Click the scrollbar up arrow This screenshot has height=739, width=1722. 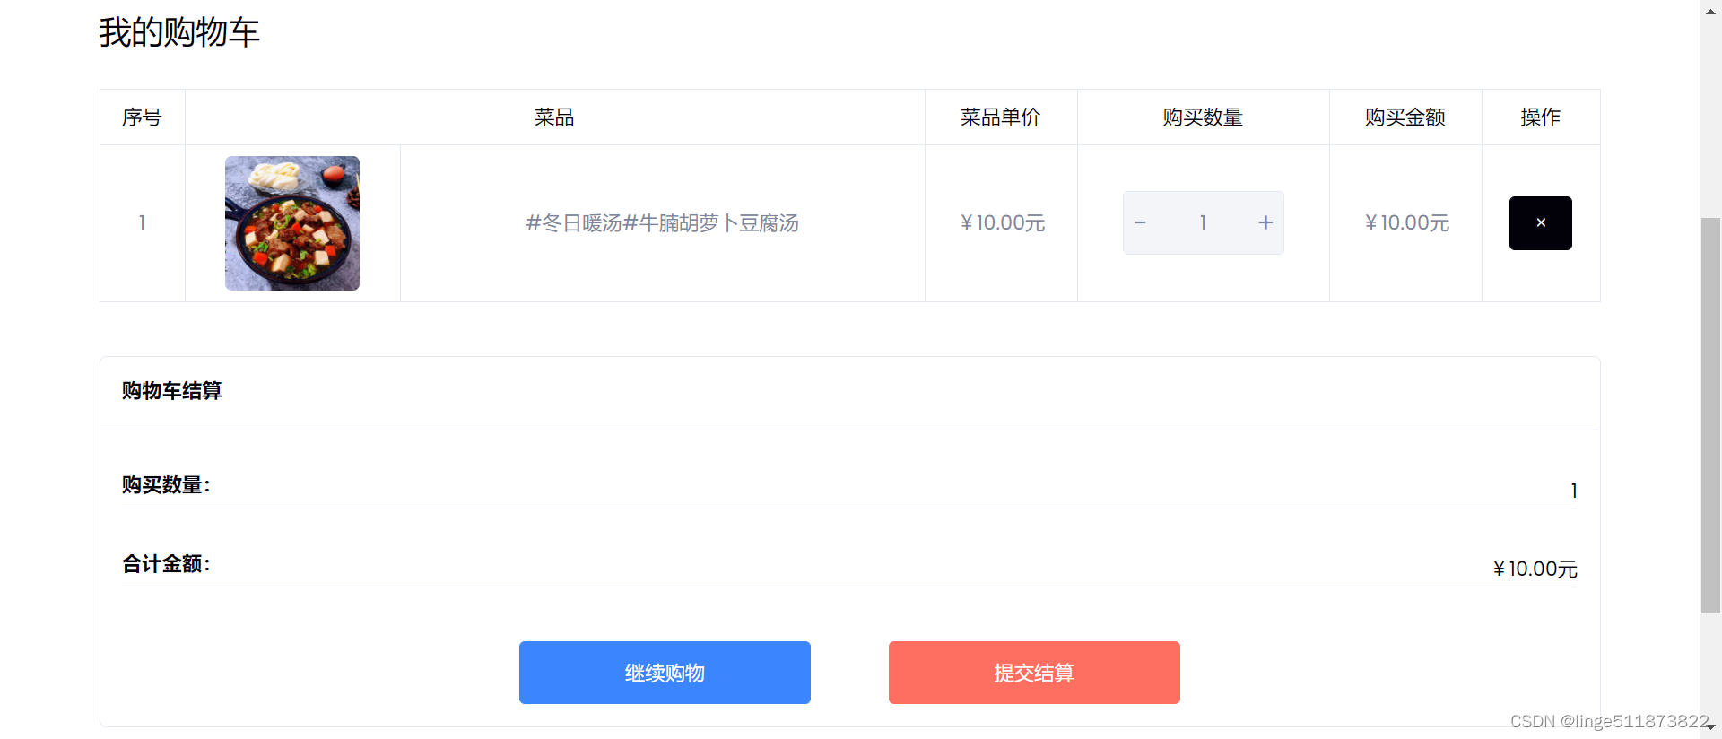click(1710, 11)
